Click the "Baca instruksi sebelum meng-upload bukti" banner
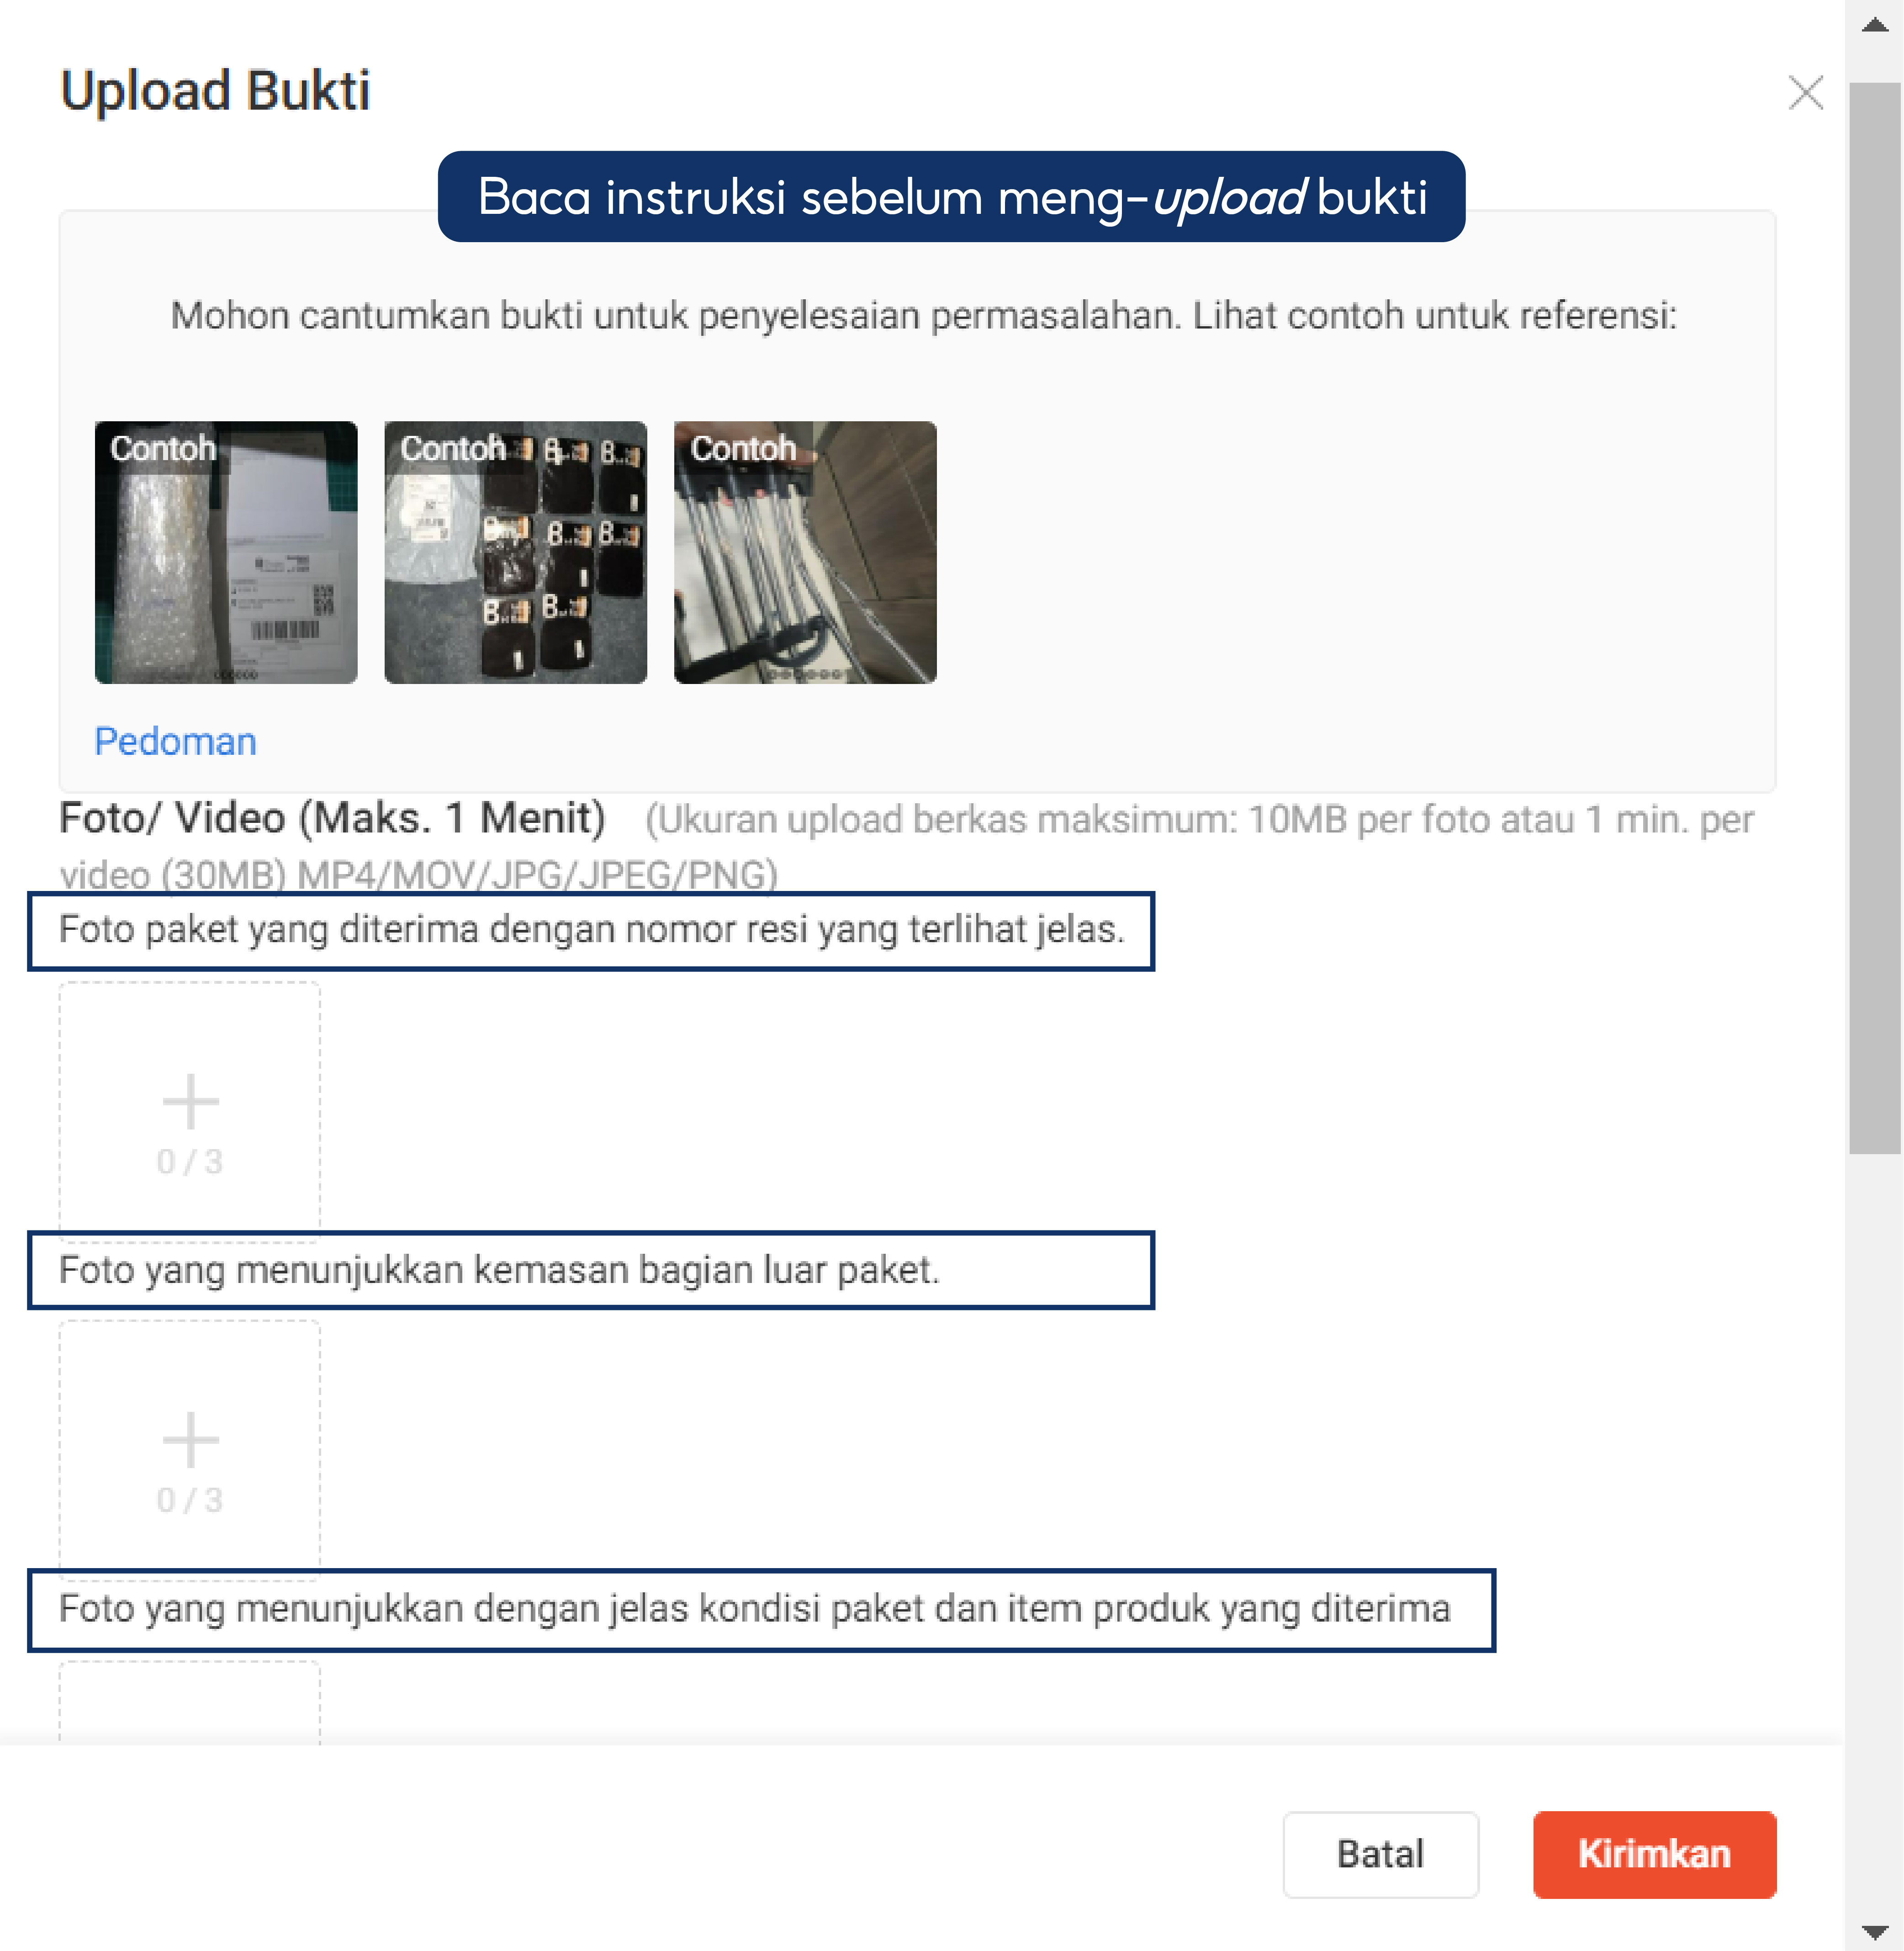Screen dimensions: 1904x1951 951,197
